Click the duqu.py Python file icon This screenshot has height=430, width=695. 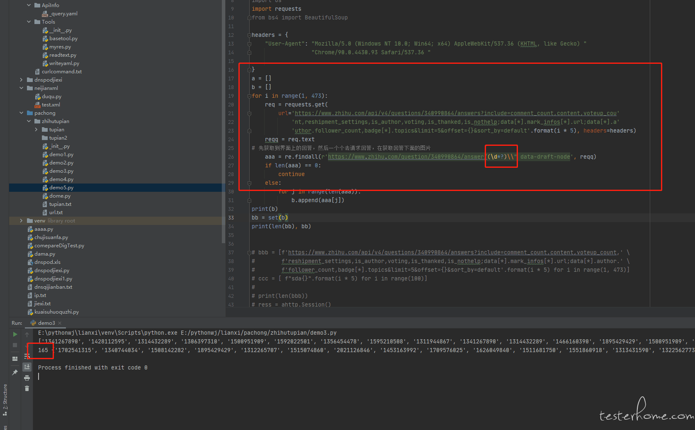click(38, 97)
